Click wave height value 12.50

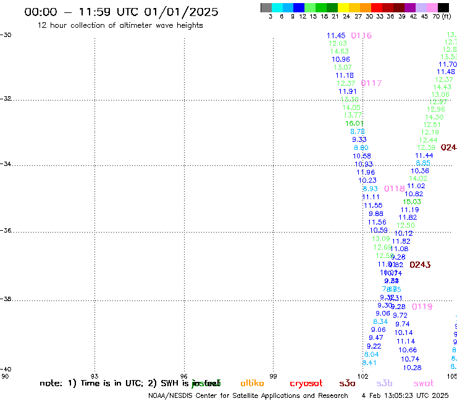tap(406, 225)
